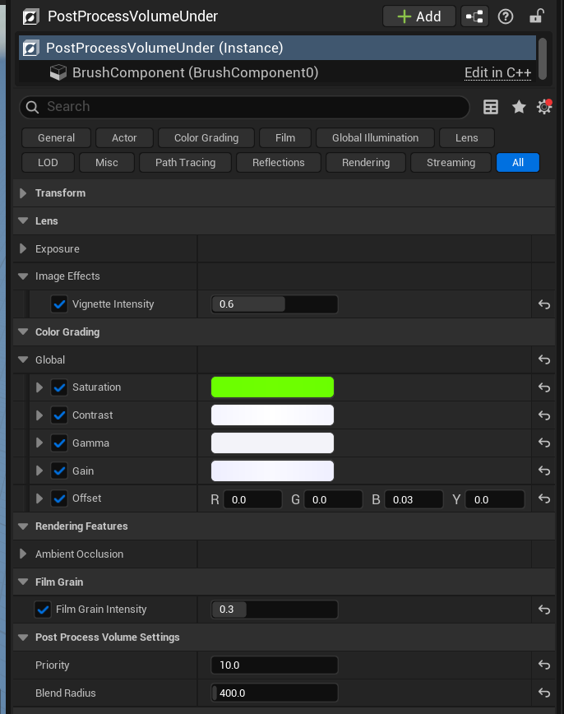Open details view settings gear icon
564x714 pixels.
click(544, 107)
